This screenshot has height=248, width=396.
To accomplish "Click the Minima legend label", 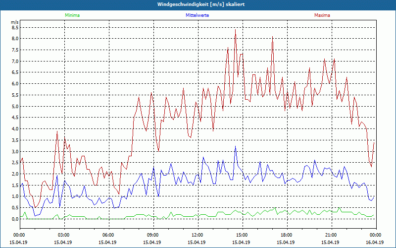I will (x=72, y=15).
